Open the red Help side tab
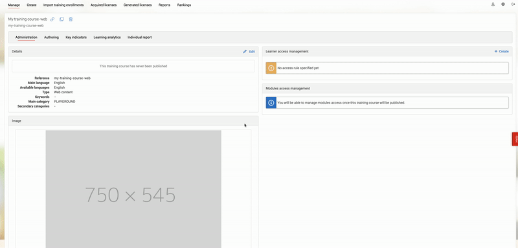This screenshot has height=248, width=518. tap(515, 139)
